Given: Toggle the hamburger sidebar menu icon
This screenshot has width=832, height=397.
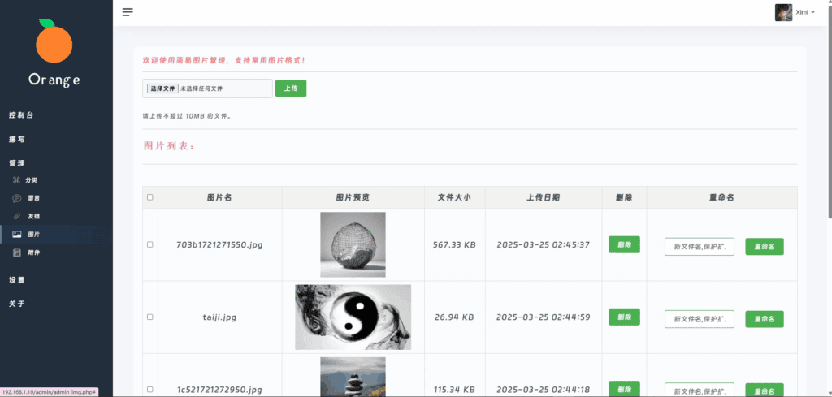Looking at the screenshot, I should click(x=128, y=12).
